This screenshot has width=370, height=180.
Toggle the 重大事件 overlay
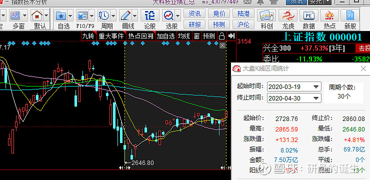[x=111, y=36]
